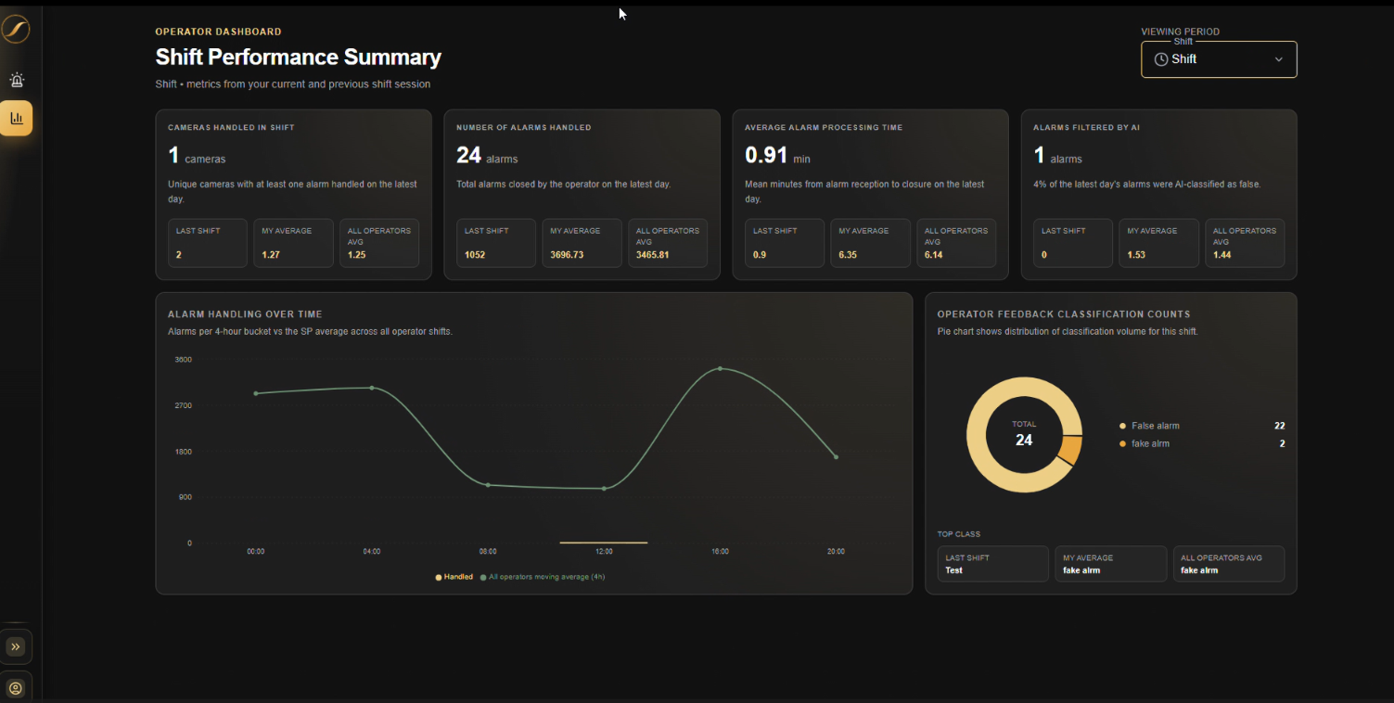Click the Total 24 donut center
Screen dimensions: 1394x703
click(x=1024, y=434)
